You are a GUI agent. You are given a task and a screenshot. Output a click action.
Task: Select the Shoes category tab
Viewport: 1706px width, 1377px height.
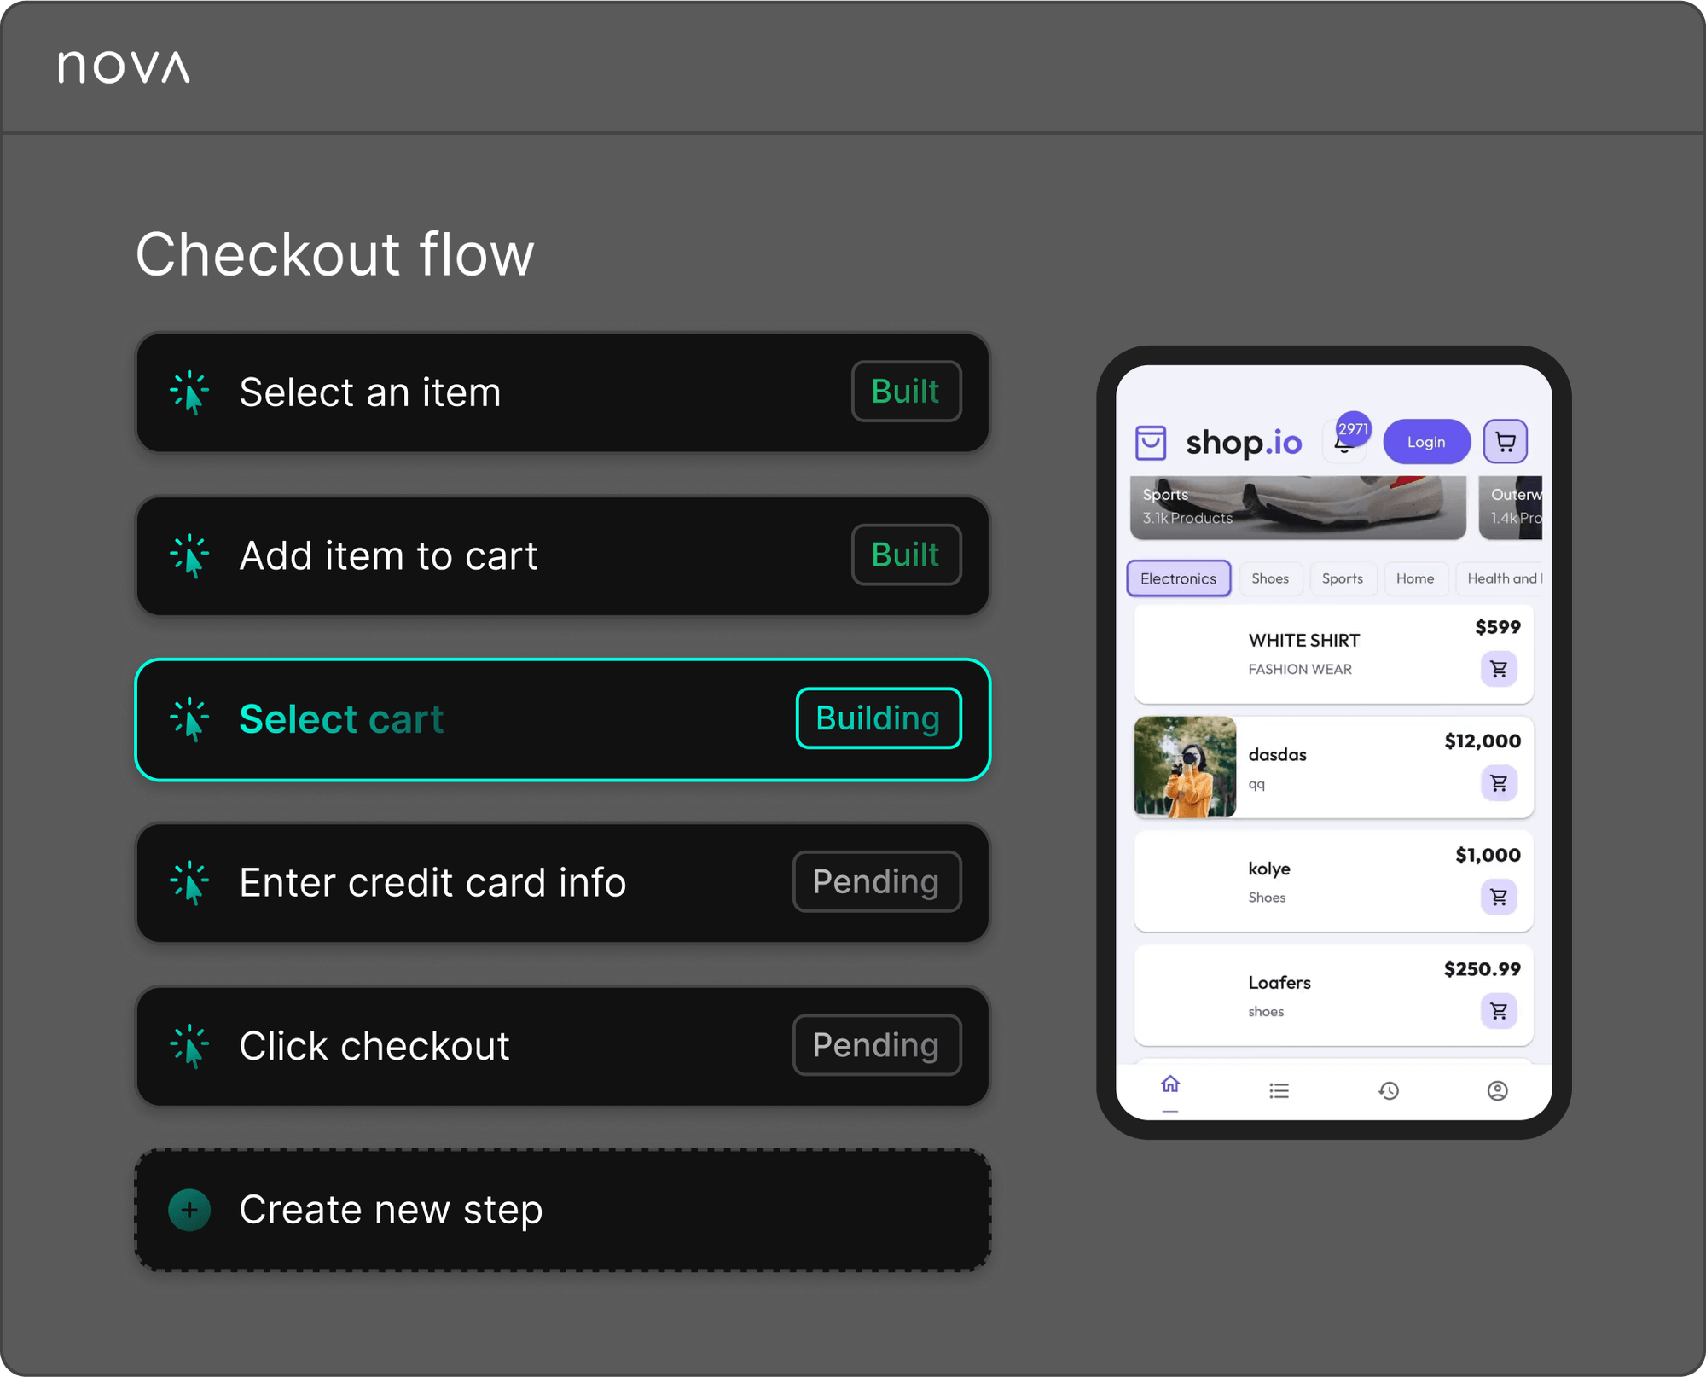[1270, 578]
